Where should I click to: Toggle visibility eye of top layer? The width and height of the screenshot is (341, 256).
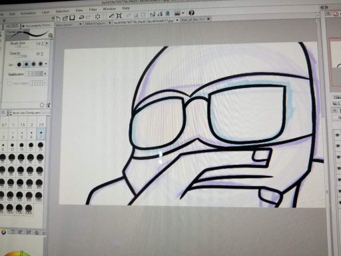tap(338, 135)
